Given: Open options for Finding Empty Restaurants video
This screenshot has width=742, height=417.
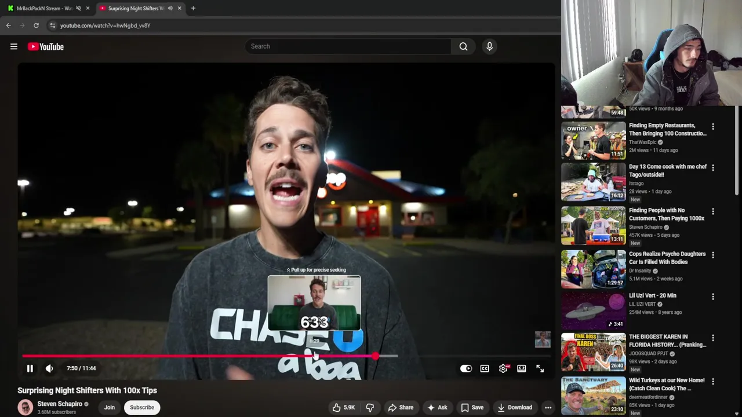Looking at the screenshot, I should (x=713, y=126).
